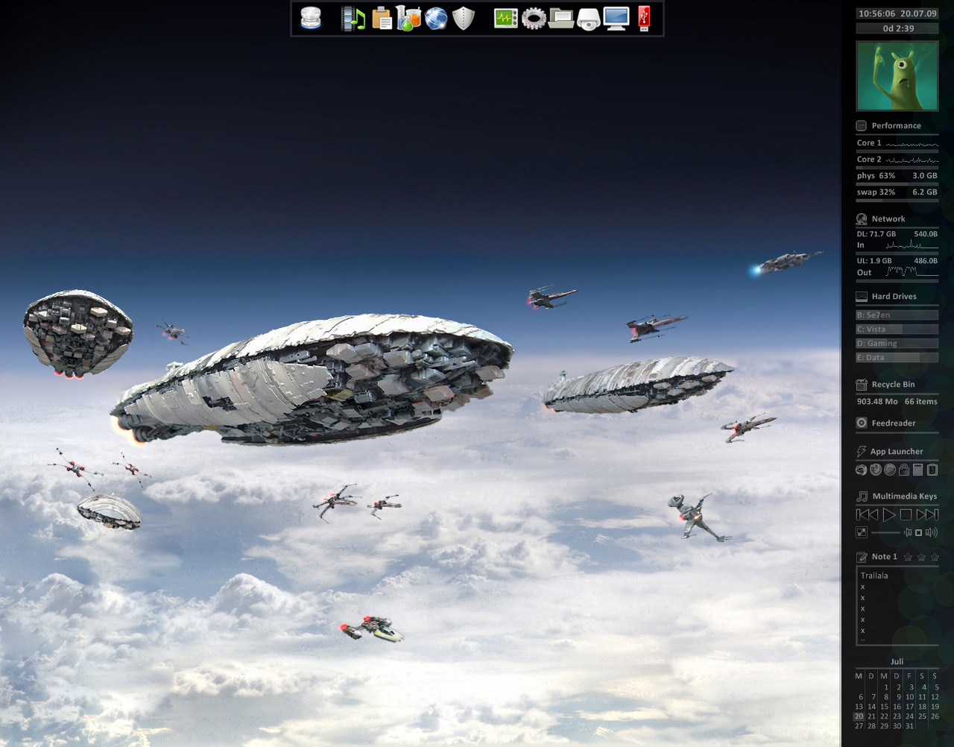This screenshot has width=954, height=747.
Task: Click the Juli month header
Action: [897, 661]
